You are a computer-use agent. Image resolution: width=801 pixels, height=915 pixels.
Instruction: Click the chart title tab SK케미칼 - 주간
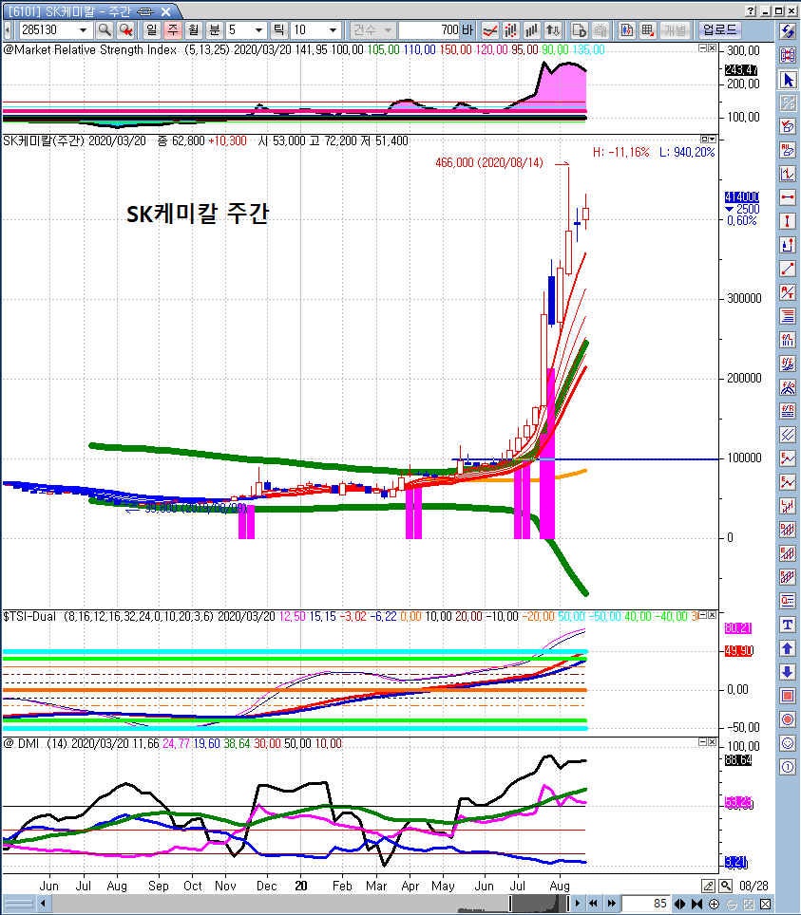(x=90, y=11)
